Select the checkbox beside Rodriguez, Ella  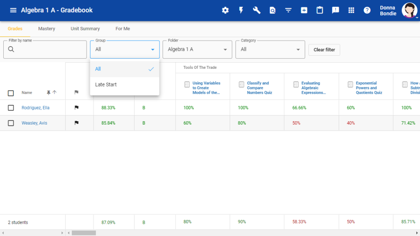tap(11, 108)
